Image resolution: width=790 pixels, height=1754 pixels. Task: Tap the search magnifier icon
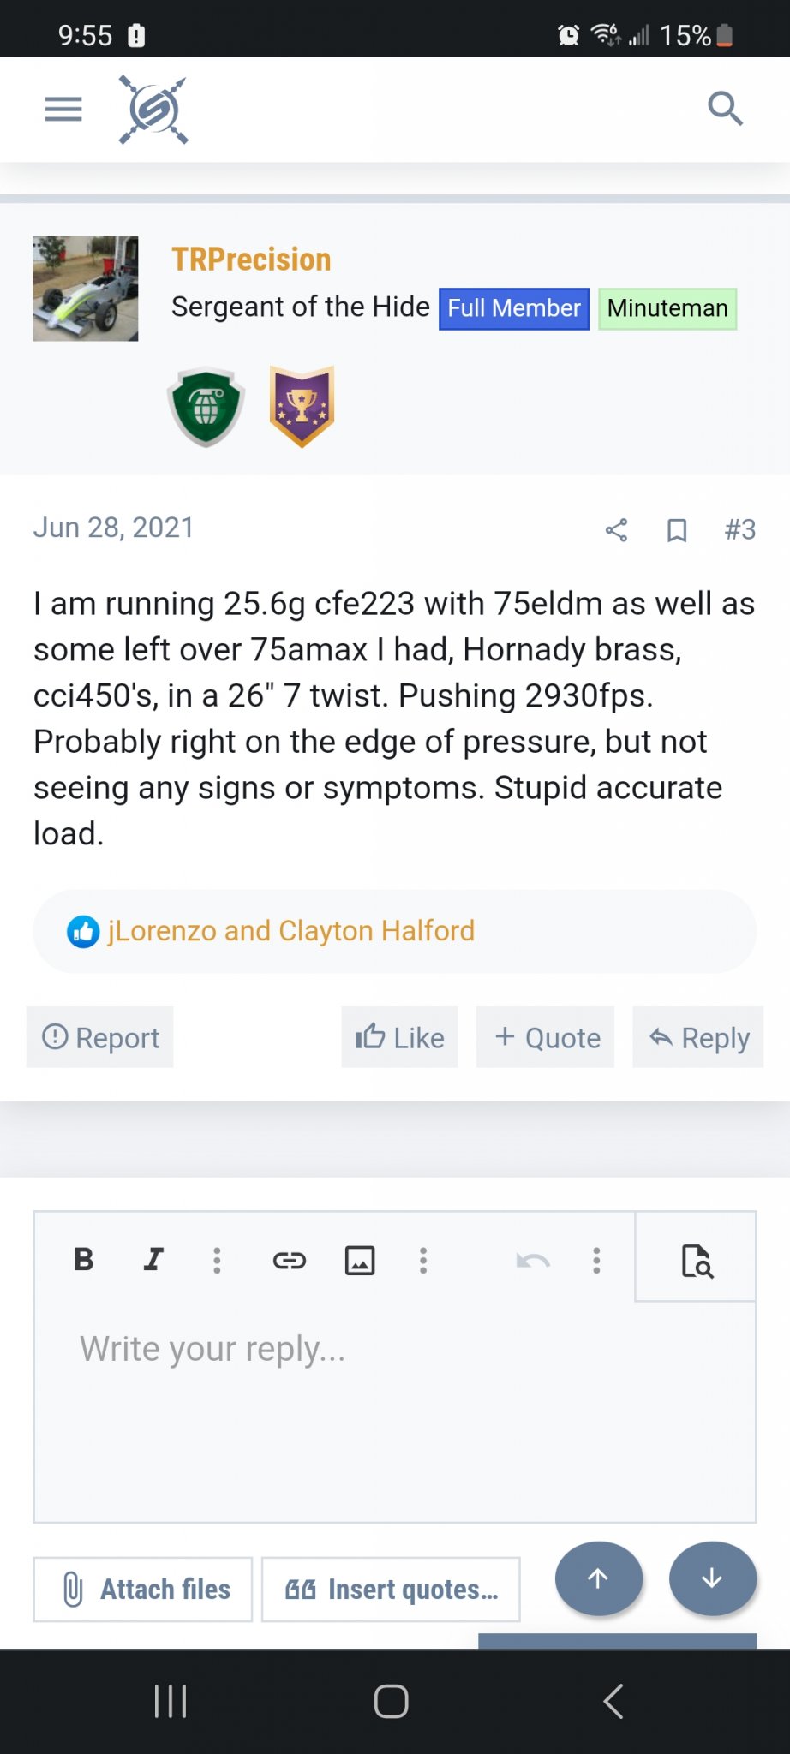(725, 109)
